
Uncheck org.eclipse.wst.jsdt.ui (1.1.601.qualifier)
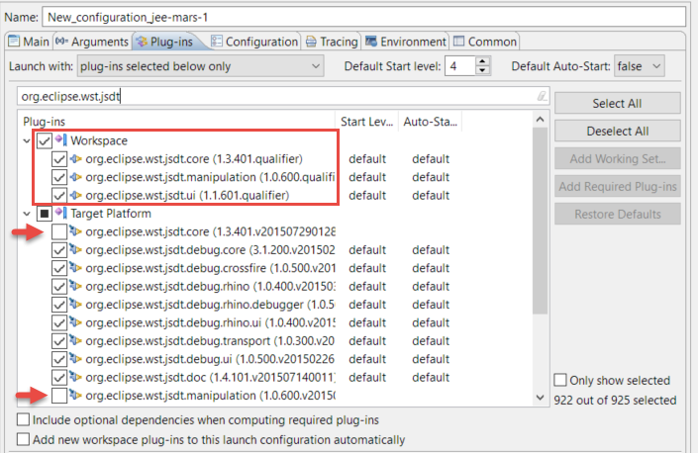59,196
